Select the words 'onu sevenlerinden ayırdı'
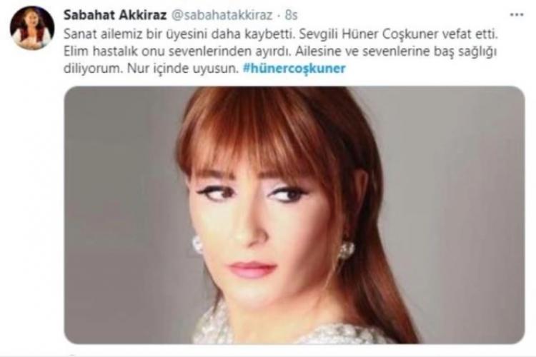Screen dimensions: 536x357 tap(217, 51)
